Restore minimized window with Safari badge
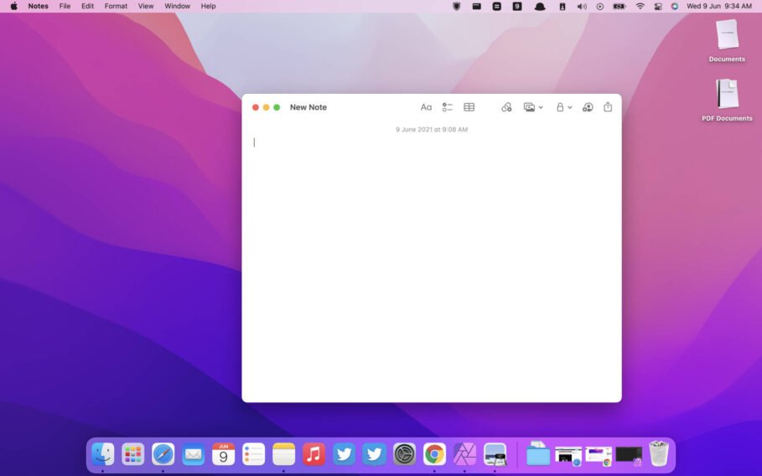 click(x=568, y=456)
